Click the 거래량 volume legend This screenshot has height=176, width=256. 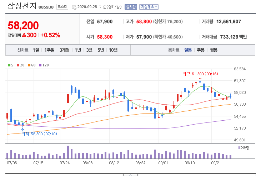pos(244,148)
